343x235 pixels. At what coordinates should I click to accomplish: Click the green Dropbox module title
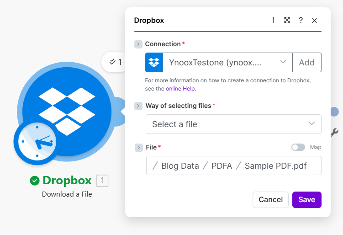(x=67, y=181)
